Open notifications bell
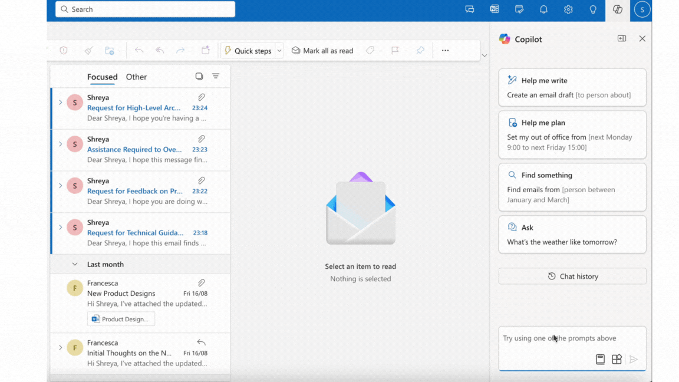This screenshot has height=382, width=679. (x=543, y=9)
